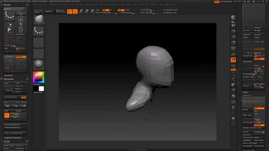The height and width of the screenshot is (151, 269).
Task: Click the Zoom canvas icon on right shelf
Action: [x=233, y=31]
